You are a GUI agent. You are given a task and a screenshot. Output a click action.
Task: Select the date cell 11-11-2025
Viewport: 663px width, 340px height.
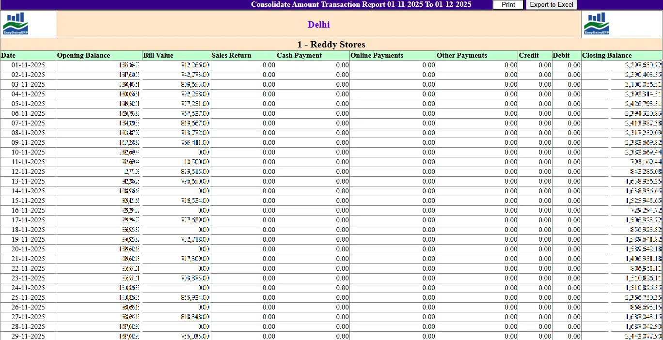[28, 162]
